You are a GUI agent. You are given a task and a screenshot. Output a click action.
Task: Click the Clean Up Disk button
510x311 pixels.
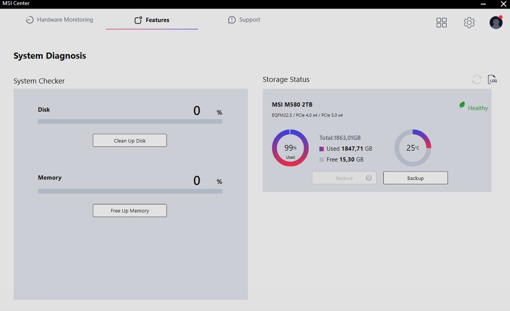point(130,140)
